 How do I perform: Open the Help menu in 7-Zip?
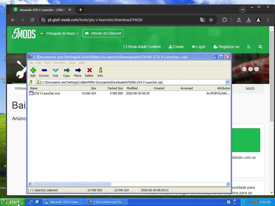(x=81, y=63)
